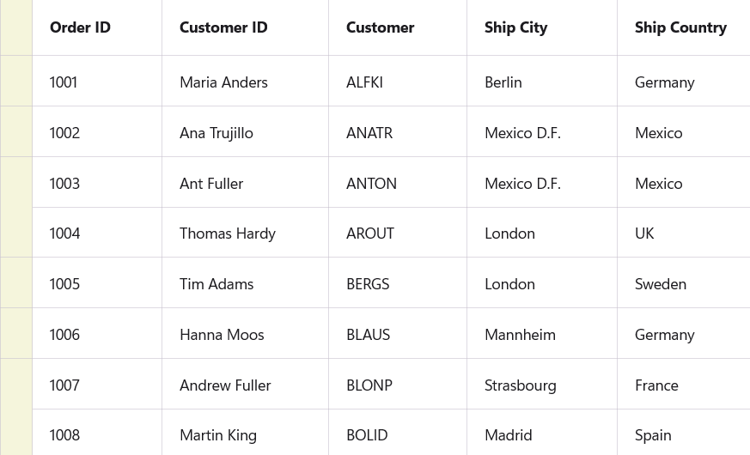
Task: Select the row header for order 1004
Action: (16, 233)
